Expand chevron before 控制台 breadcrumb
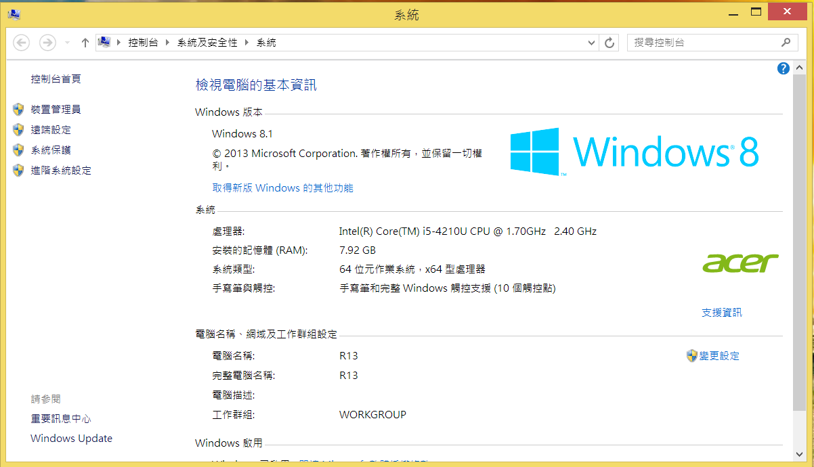Image resolution: width=814 pixels, height=467 pixels. (119, 43)
